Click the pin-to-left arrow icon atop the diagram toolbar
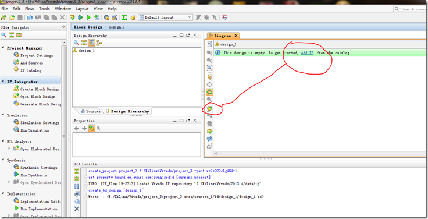The width and height of the screenshot is (428, 219). (209, 44)
